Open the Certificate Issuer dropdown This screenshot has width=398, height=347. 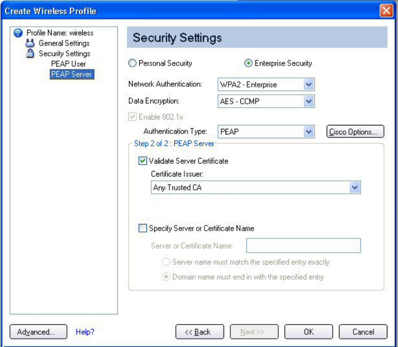click(x=355, y=188)
